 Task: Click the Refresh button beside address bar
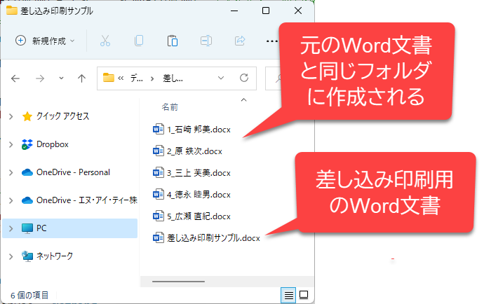(x=243, y=78)
